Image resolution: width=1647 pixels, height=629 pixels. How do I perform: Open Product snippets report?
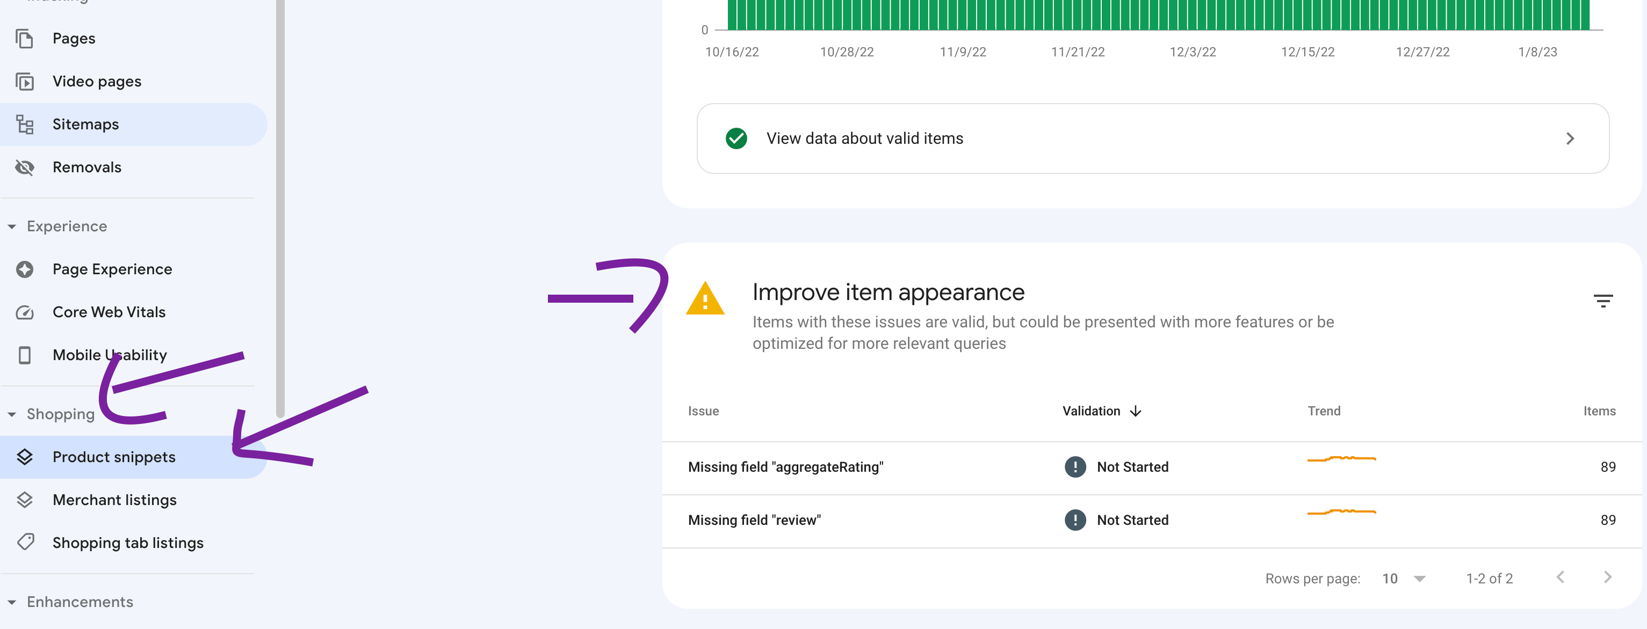(133, 457)
